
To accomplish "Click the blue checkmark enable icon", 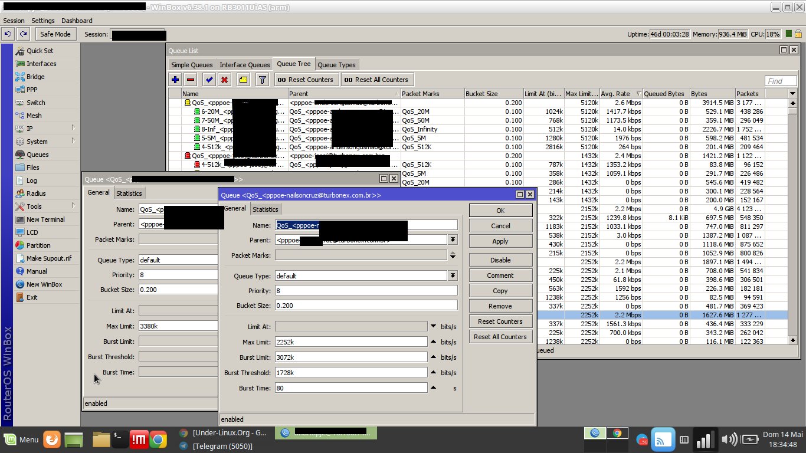I will [209, 80].
